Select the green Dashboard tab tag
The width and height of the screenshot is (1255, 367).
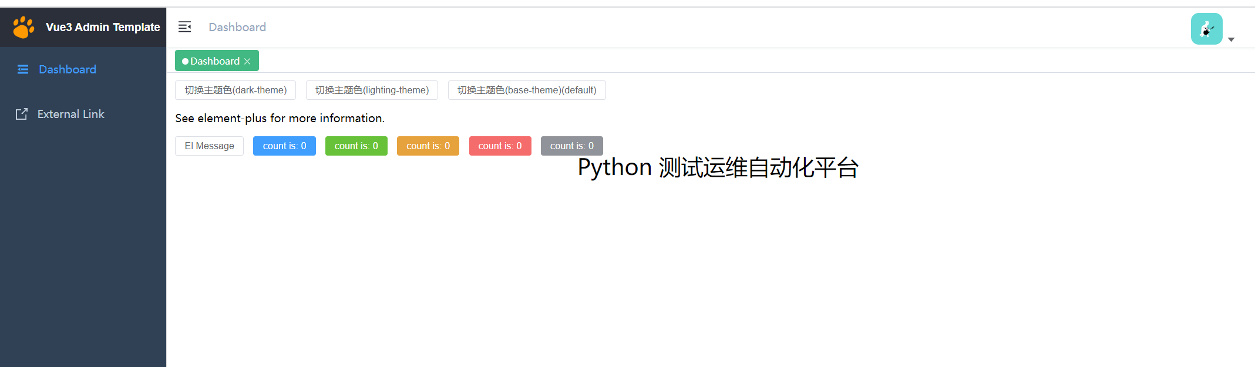tap(217, 60)
